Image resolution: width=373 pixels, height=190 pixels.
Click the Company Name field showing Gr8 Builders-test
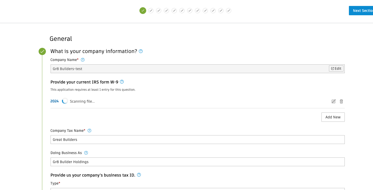(x=198, y=69)
